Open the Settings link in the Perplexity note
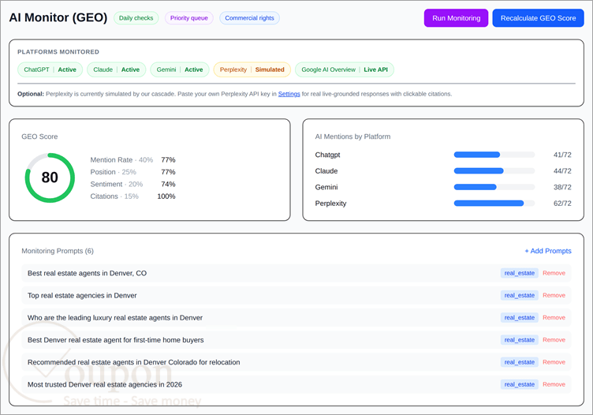 click(289, 94)
